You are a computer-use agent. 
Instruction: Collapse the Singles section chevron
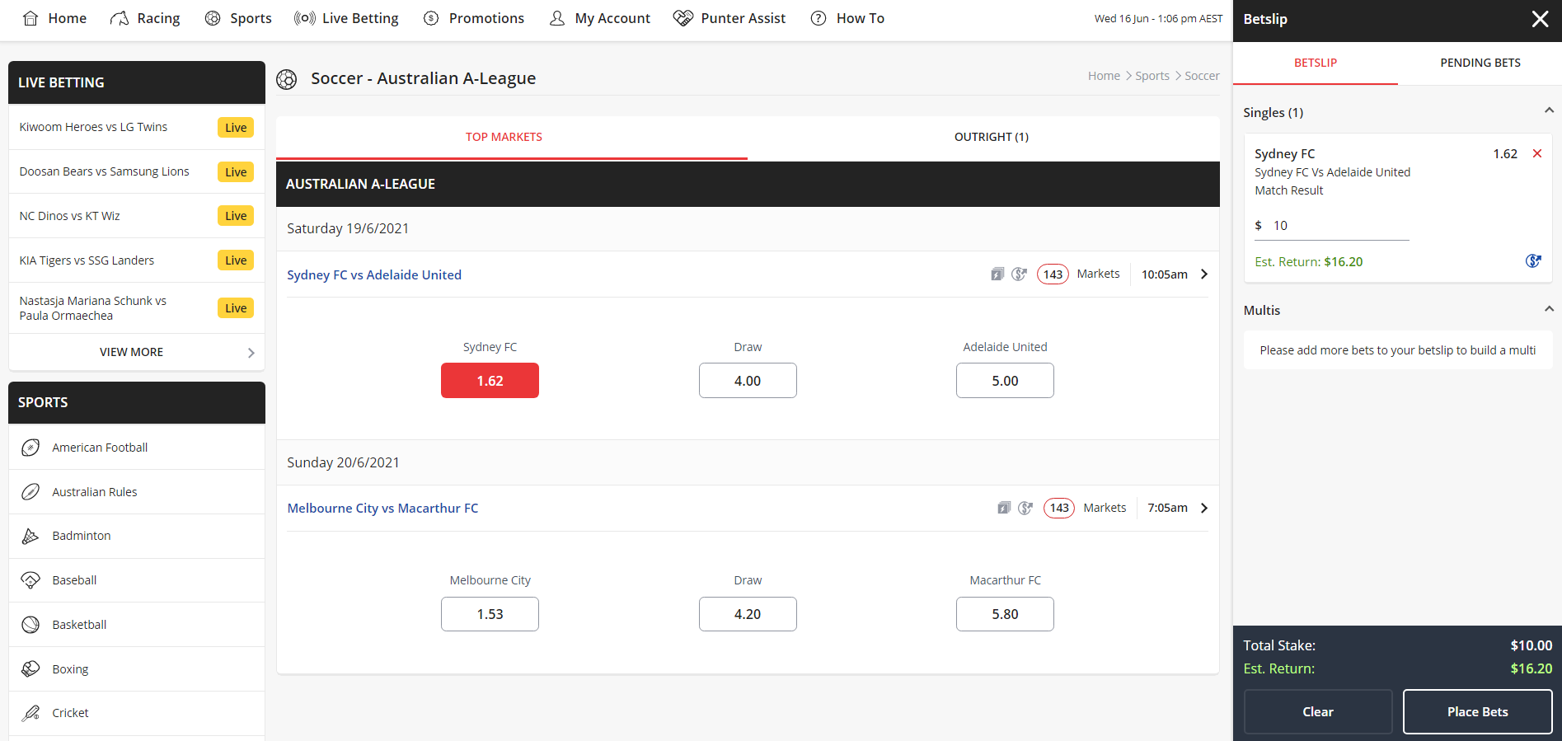pos(1549,110)
